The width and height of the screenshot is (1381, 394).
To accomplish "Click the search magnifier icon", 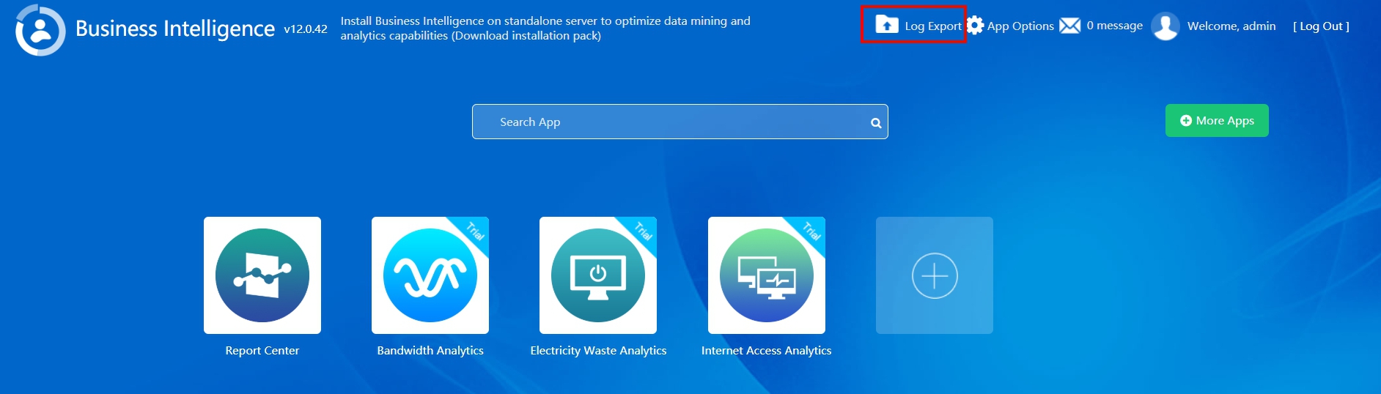I will 876,123.
